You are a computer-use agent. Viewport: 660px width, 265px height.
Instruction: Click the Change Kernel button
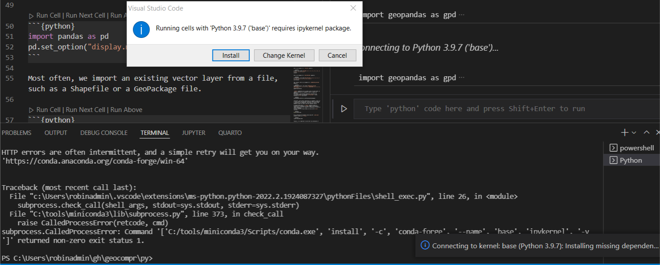pos(284,55)
